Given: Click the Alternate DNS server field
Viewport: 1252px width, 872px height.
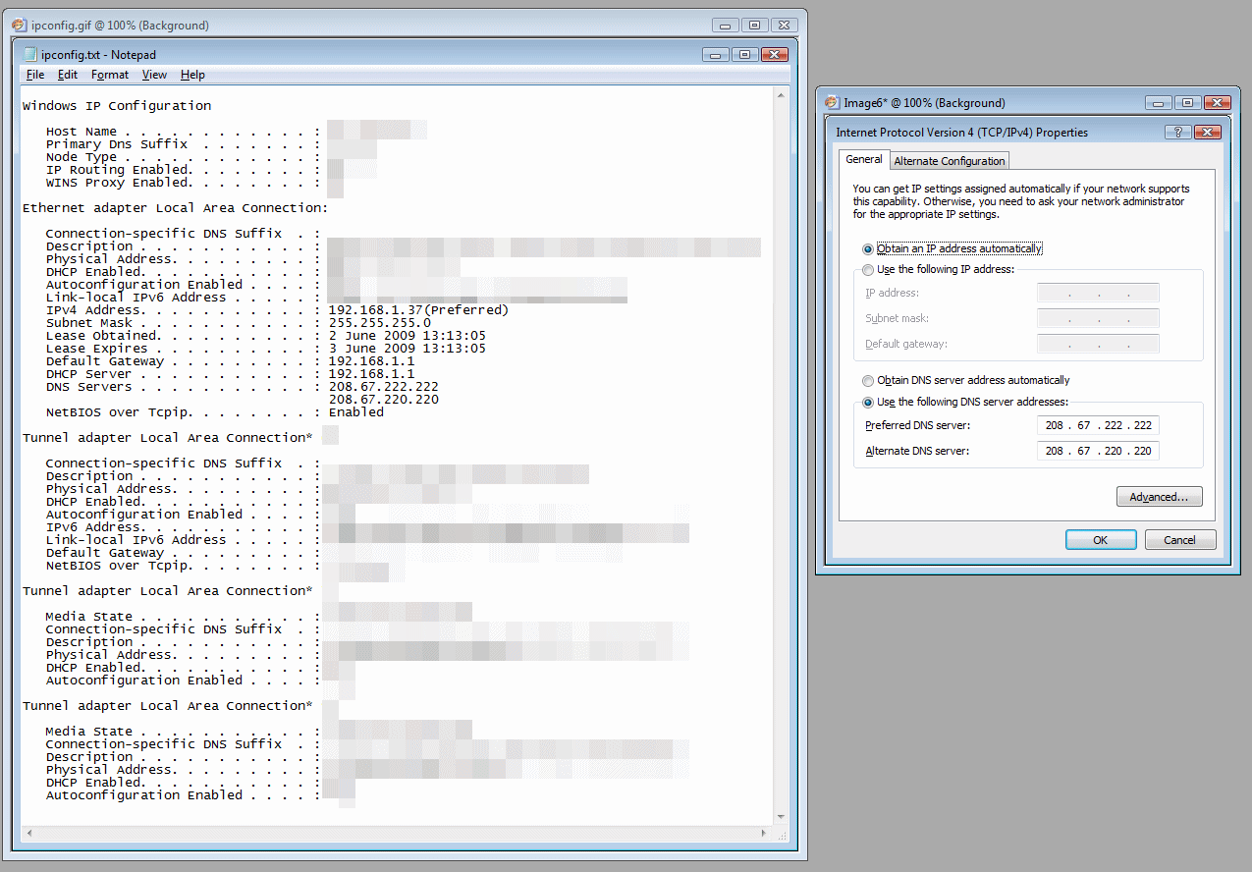Looking at the screenshot, I should [x=1098, y=452].
